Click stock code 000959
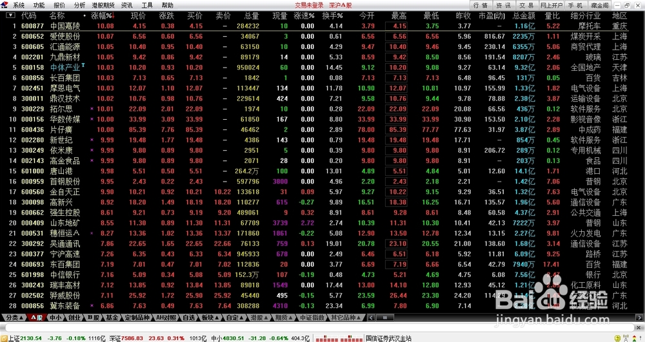Viewport: 645px width, 342px height. pos(32,182)
